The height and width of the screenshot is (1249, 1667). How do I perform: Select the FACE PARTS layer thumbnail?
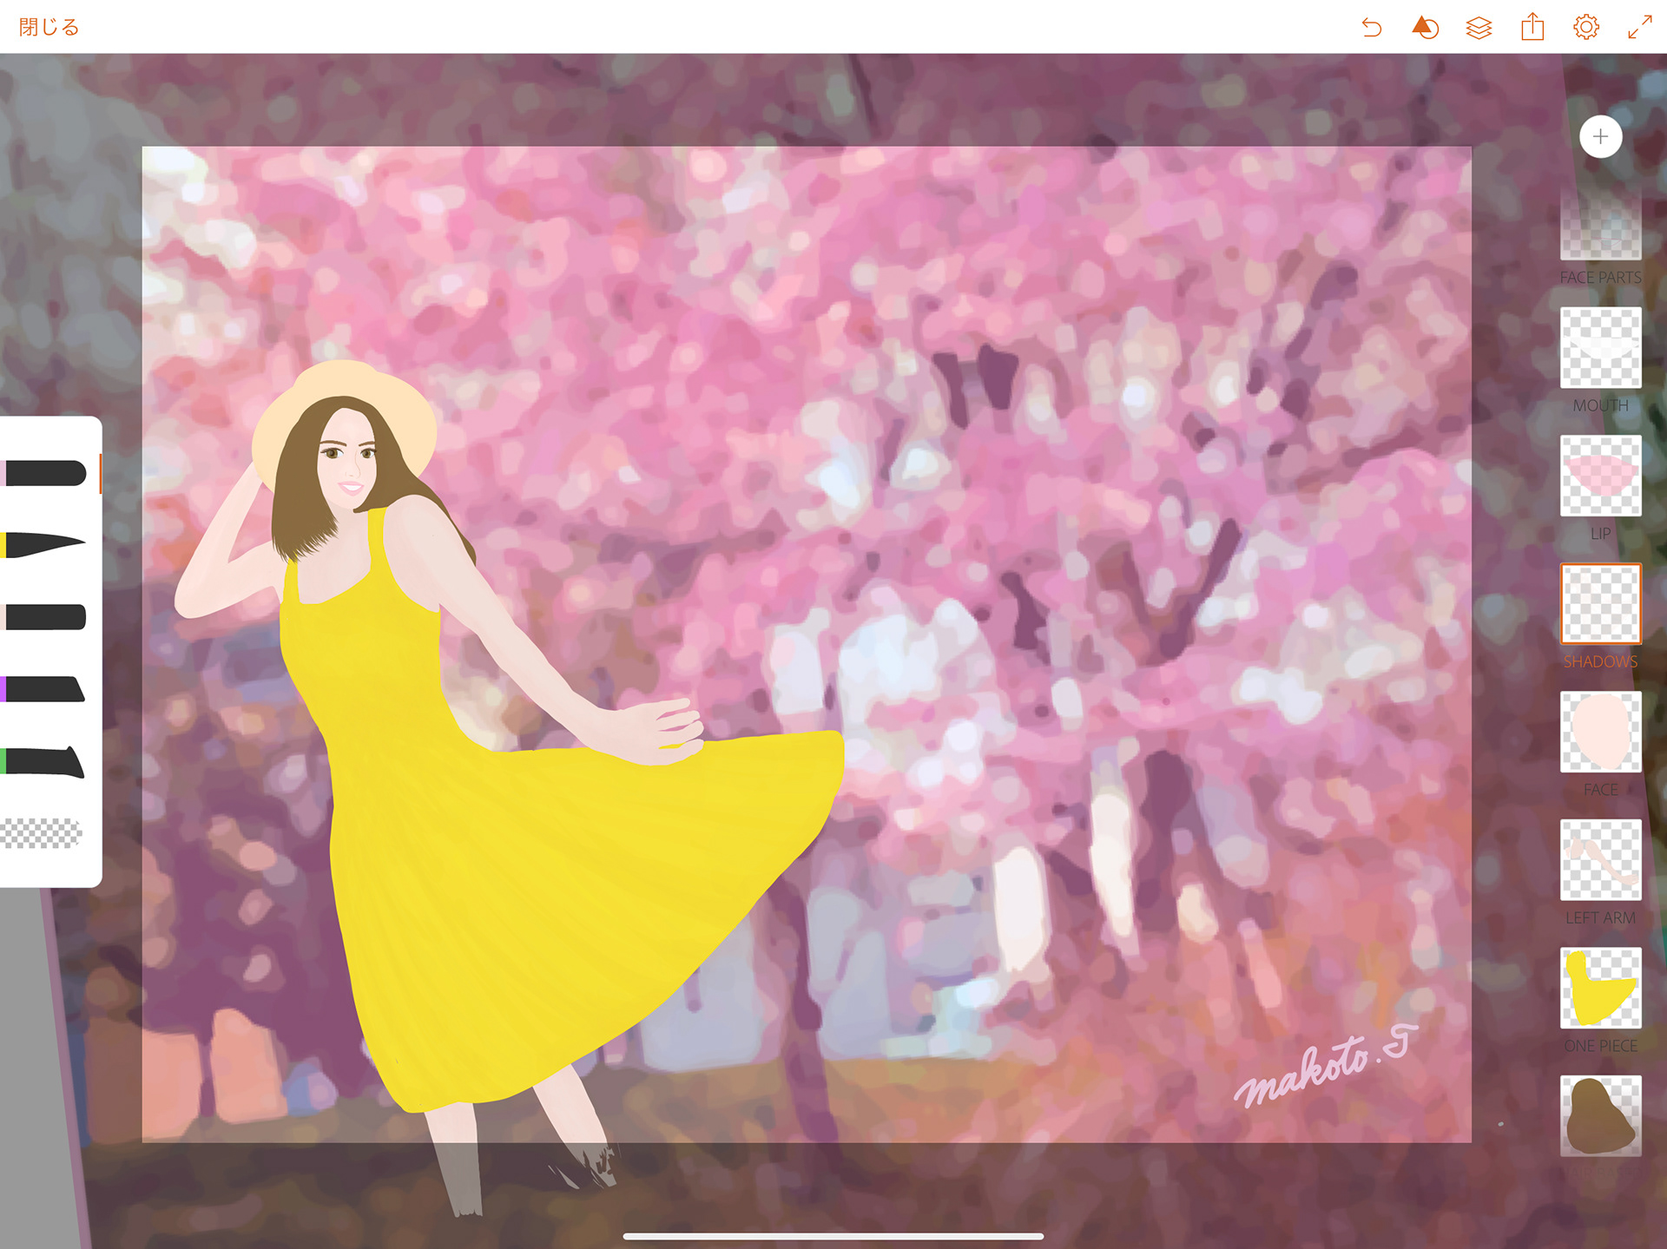pos(1600,224)
